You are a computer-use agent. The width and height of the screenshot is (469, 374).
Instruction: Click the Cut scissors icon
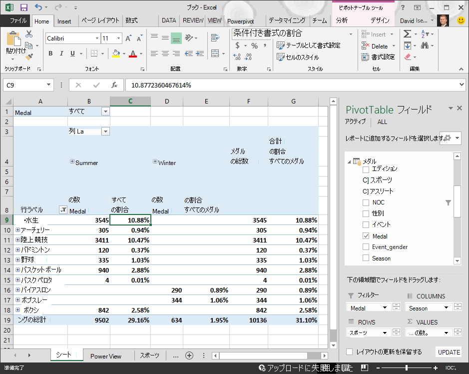[x=28, y=34]
